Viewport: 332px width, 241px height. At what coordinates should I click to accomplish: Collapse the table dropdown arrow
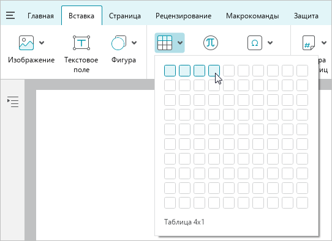pos(180,43)
